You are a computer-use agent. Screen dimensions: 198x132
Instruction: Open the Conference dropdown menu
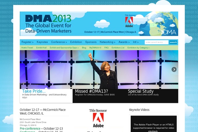tap(59, 42)
